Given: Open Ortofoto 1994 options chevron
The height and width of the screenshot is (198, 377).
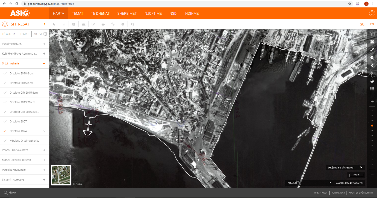Looking at the screenshot, I should [44, 131].
